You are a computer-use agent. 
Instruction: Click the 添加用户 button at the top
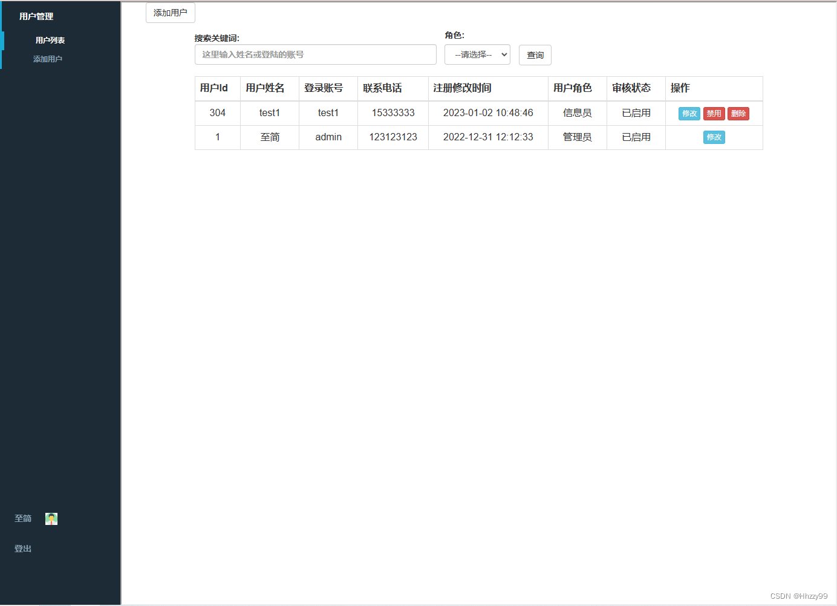point(171,13)
